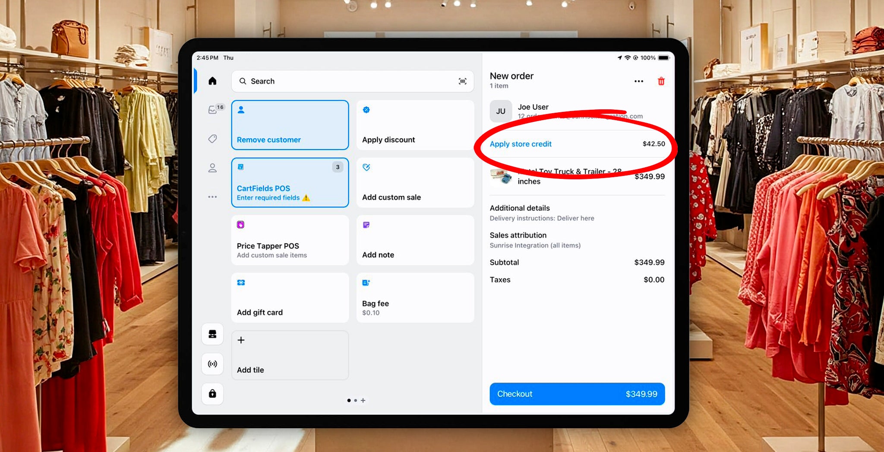Screen dimensions: 884x452
Task: Delete the order with the trash icon
Action: pyautogui.click(x=661, y=81)
